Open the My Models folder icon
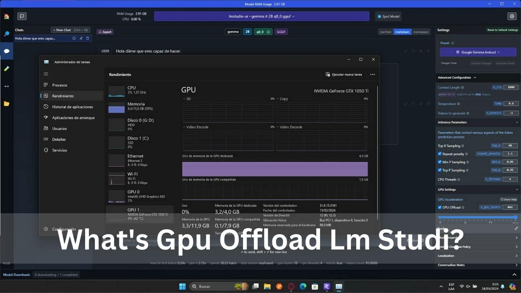 tap(6, 104)
